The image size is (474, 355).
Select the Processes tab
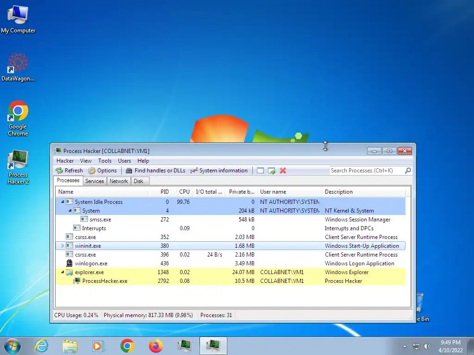click(68, 181)
